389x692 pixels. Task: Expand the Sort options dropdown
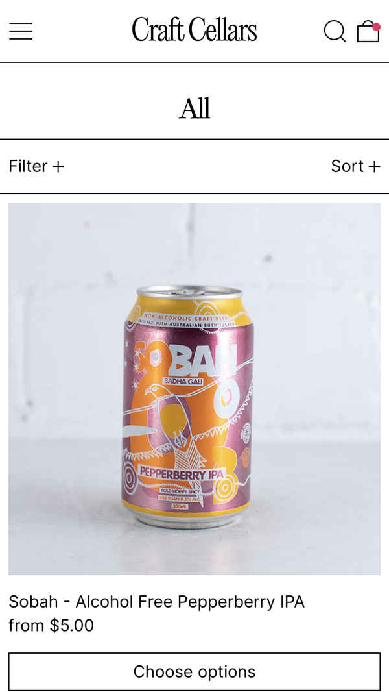pos(355,166)
